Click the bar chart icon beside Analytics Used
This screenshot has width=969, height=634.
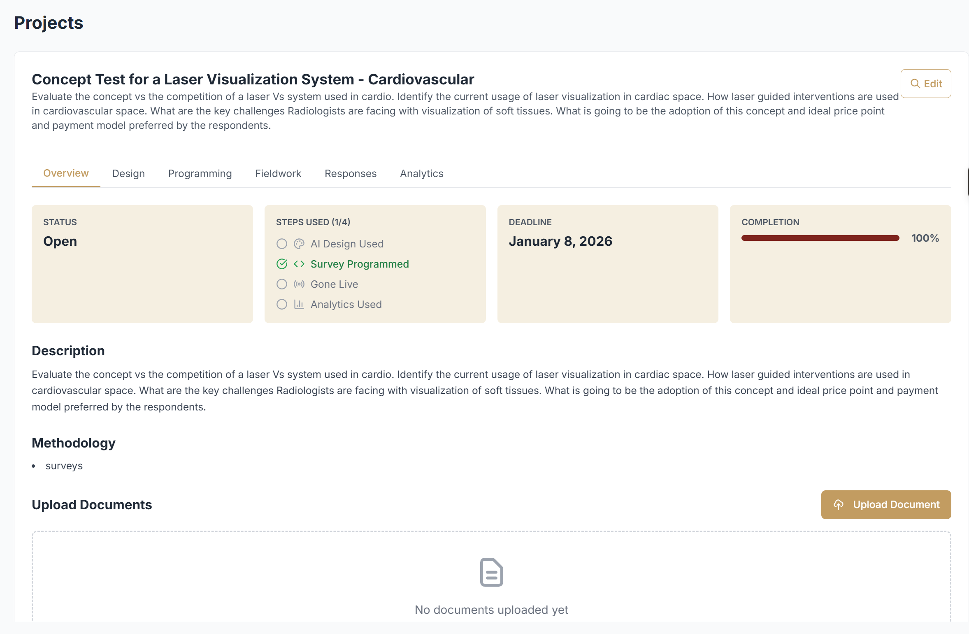(299, 304)
